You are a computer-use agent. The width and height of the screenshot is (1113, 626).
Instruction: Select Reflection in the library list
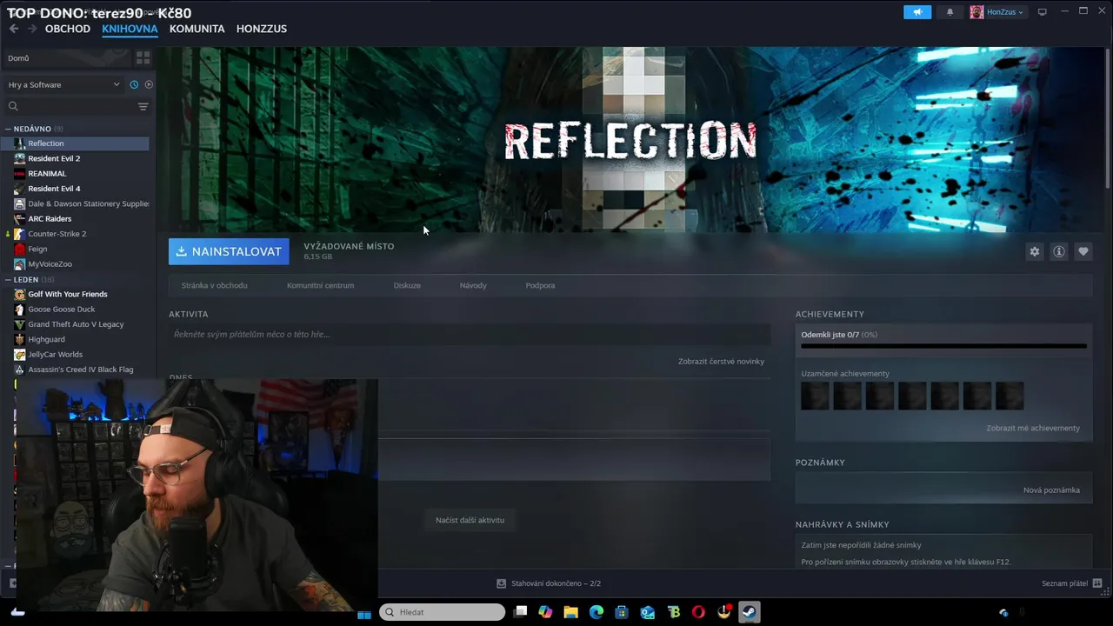point(77,143)
